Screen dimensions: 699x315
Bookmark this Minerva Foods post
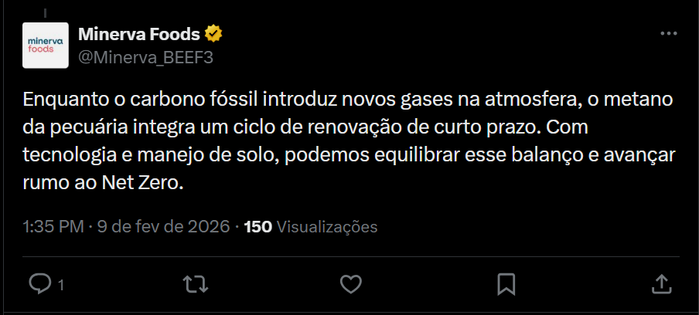(x=506, y=283)
